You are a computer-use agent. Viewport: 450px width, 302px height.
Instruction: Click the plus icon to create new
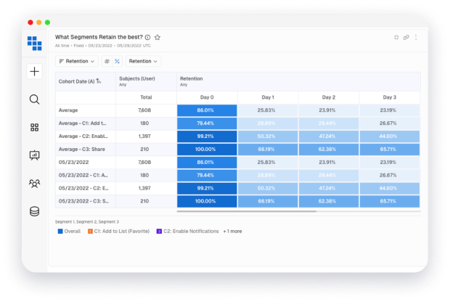pos(35,71)
